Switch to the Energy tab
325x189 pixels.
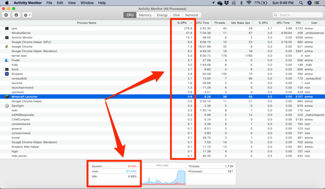162,15
